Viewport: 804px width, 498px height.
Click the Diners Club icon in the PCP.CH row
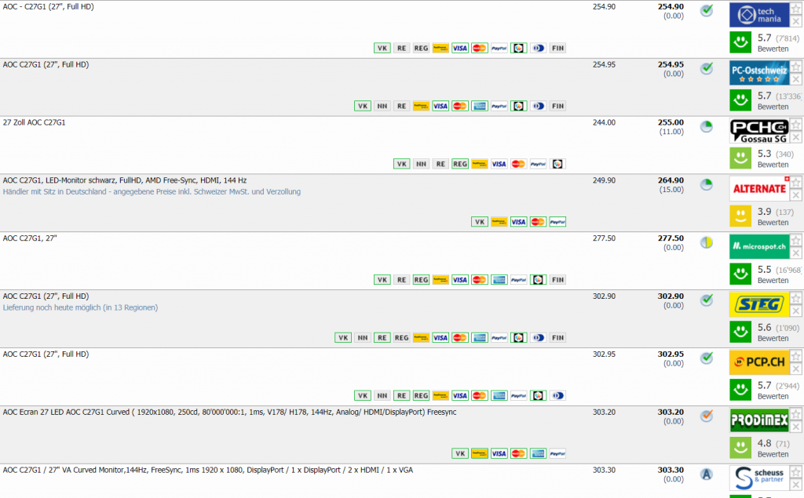[557, 395]
